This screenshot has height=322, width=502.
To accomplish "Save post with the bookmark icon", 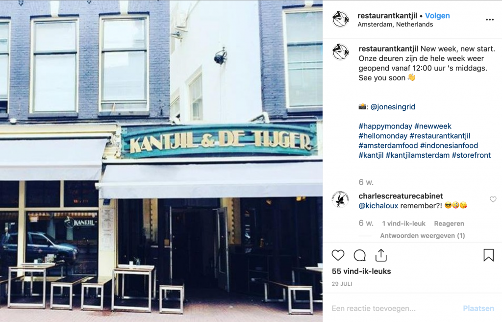I will (489, 255).
